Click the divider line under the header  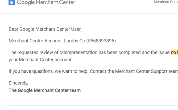pyautogui.click(x=89, y=14)
